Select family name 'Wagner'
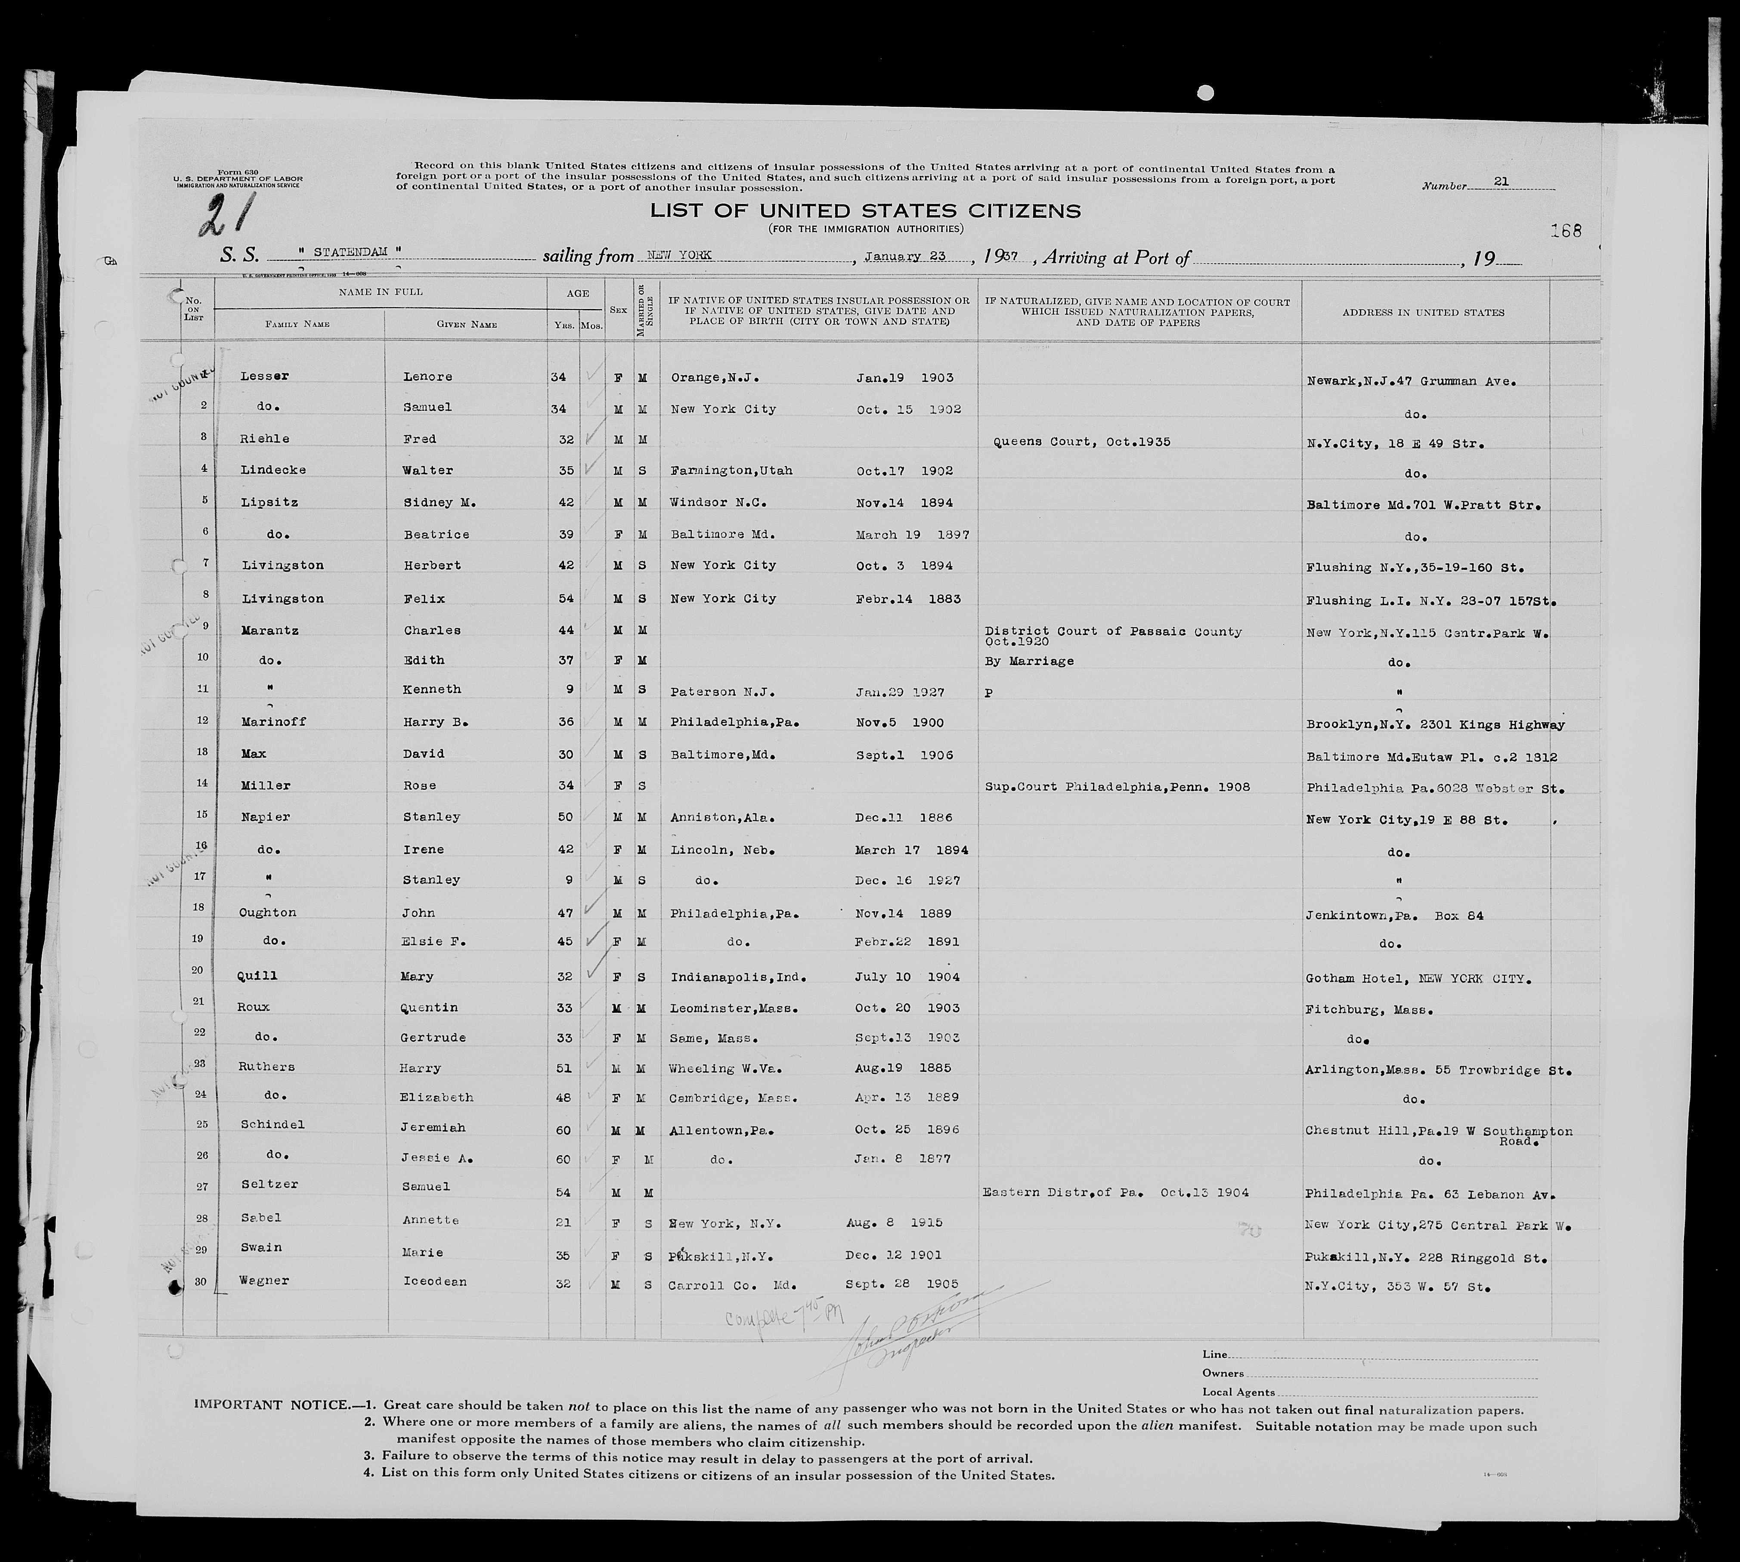Screen dimensions: 1740x1562 264,1280
